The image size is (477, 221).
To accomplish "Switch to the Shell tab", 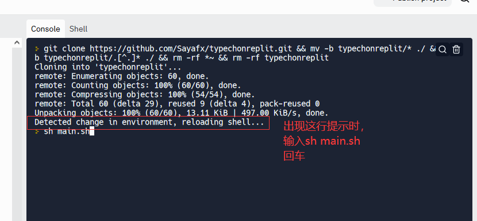I will 78,29.
